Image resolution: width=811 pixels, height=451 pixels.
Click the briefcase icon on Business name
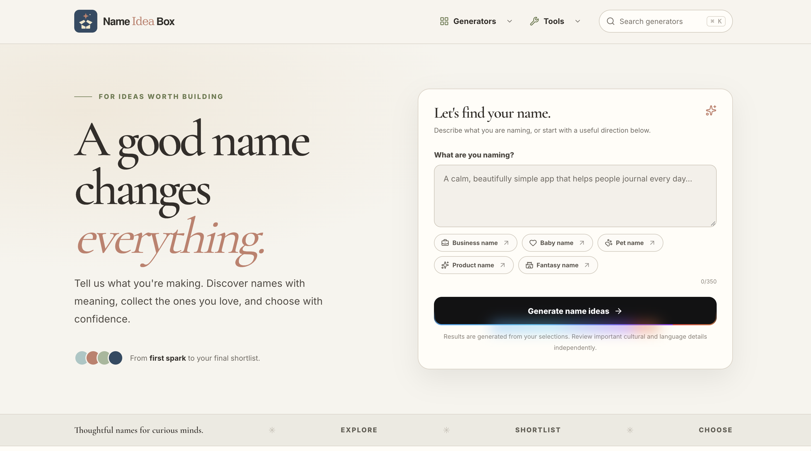(445, 243)
